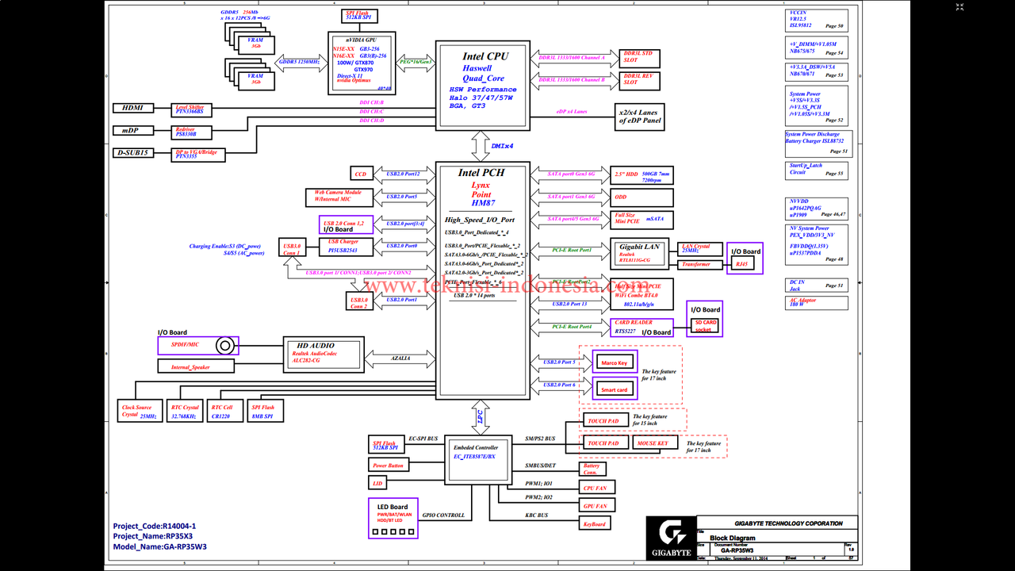The image size is (1015, 571).
Task: Click the USB Charger PI5USB2543 box
Action: tap(345, 246)
